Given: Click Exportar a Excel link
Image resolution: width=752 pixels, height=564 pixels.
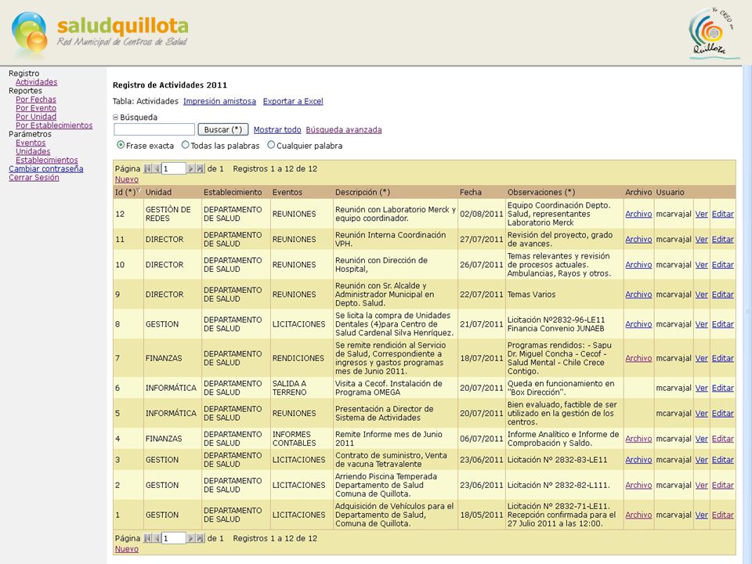Looking at the screenshot, I should 293,101.
